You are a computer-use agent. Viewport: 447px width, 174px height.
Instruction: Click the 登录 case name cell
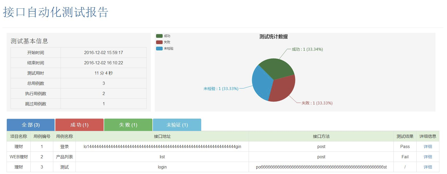click(65, 147)
